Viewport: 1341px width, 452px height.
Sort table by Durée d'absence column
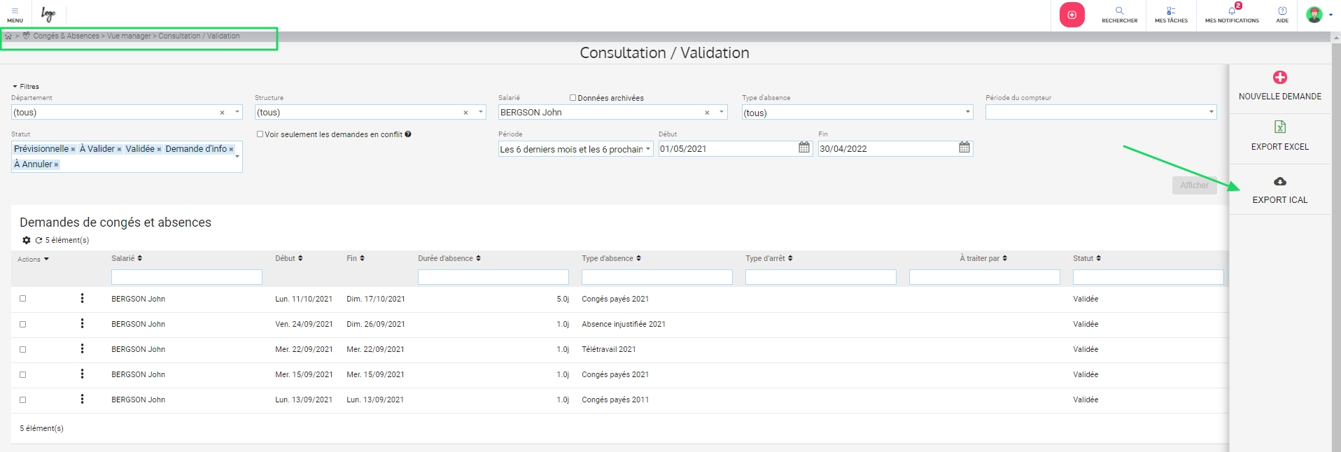click(449, 259)
